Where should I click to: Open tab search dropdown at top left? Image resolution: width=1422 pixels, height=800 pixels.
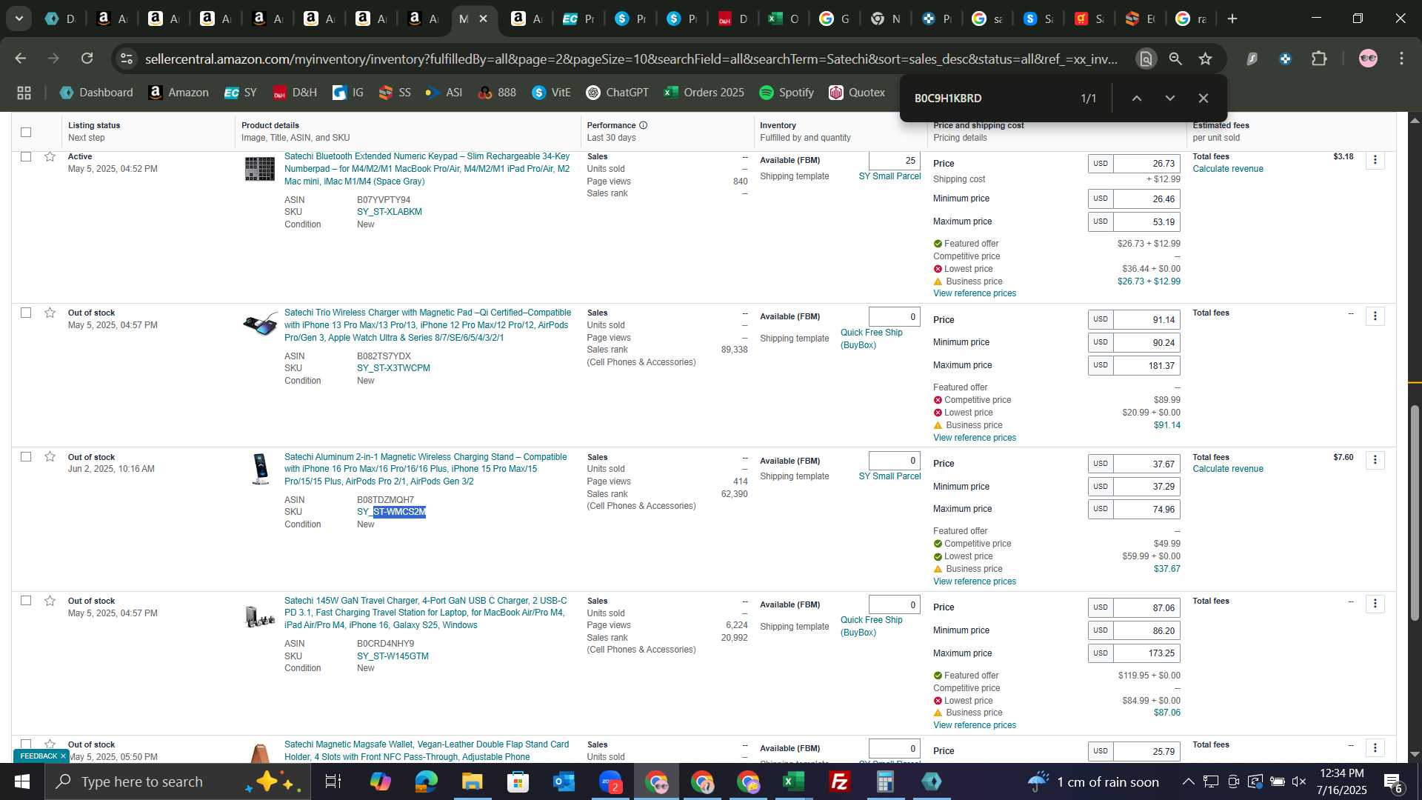point(19,19)
